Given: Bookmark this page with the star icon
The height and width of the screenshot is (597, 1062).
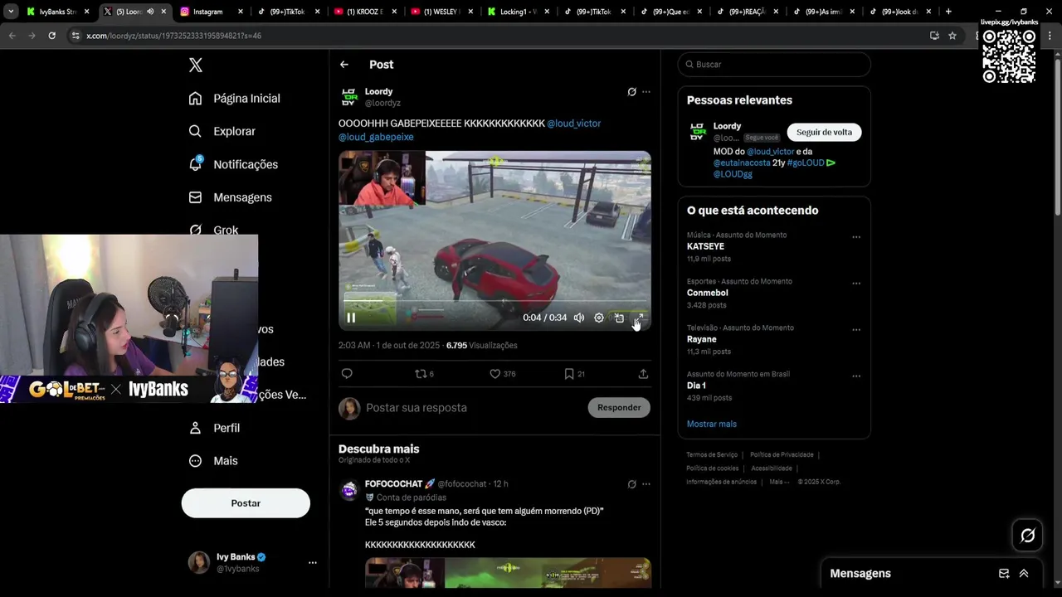Looking at the screenshot, I should click(x=952, y=36).
